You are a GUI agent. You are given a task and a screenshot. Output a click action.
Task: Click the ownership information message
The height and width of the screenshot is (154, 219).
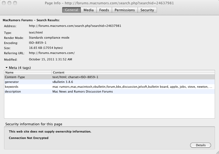point(50,131)
